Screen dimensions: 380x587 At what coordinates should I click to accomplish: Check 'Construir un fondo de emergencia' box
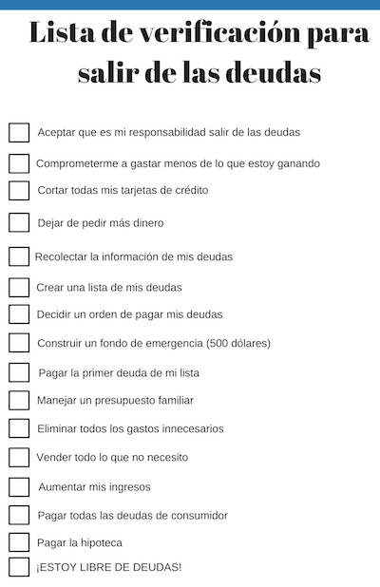click(19, 343)
